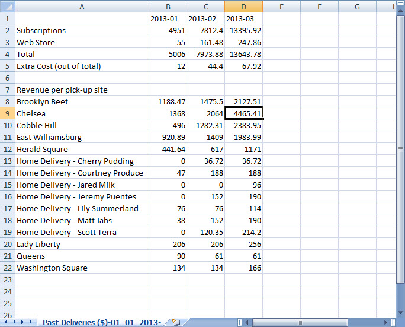Screen dimensions: 405x327
Task: Select Home Delivery - Lily Summerland cell
Action: (x=82, y=208)
